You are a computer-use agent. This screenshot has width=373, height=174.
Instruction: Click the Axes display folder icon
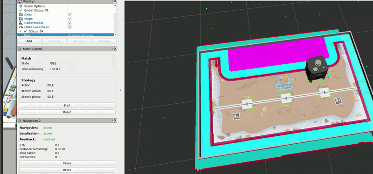click(21, 14)
